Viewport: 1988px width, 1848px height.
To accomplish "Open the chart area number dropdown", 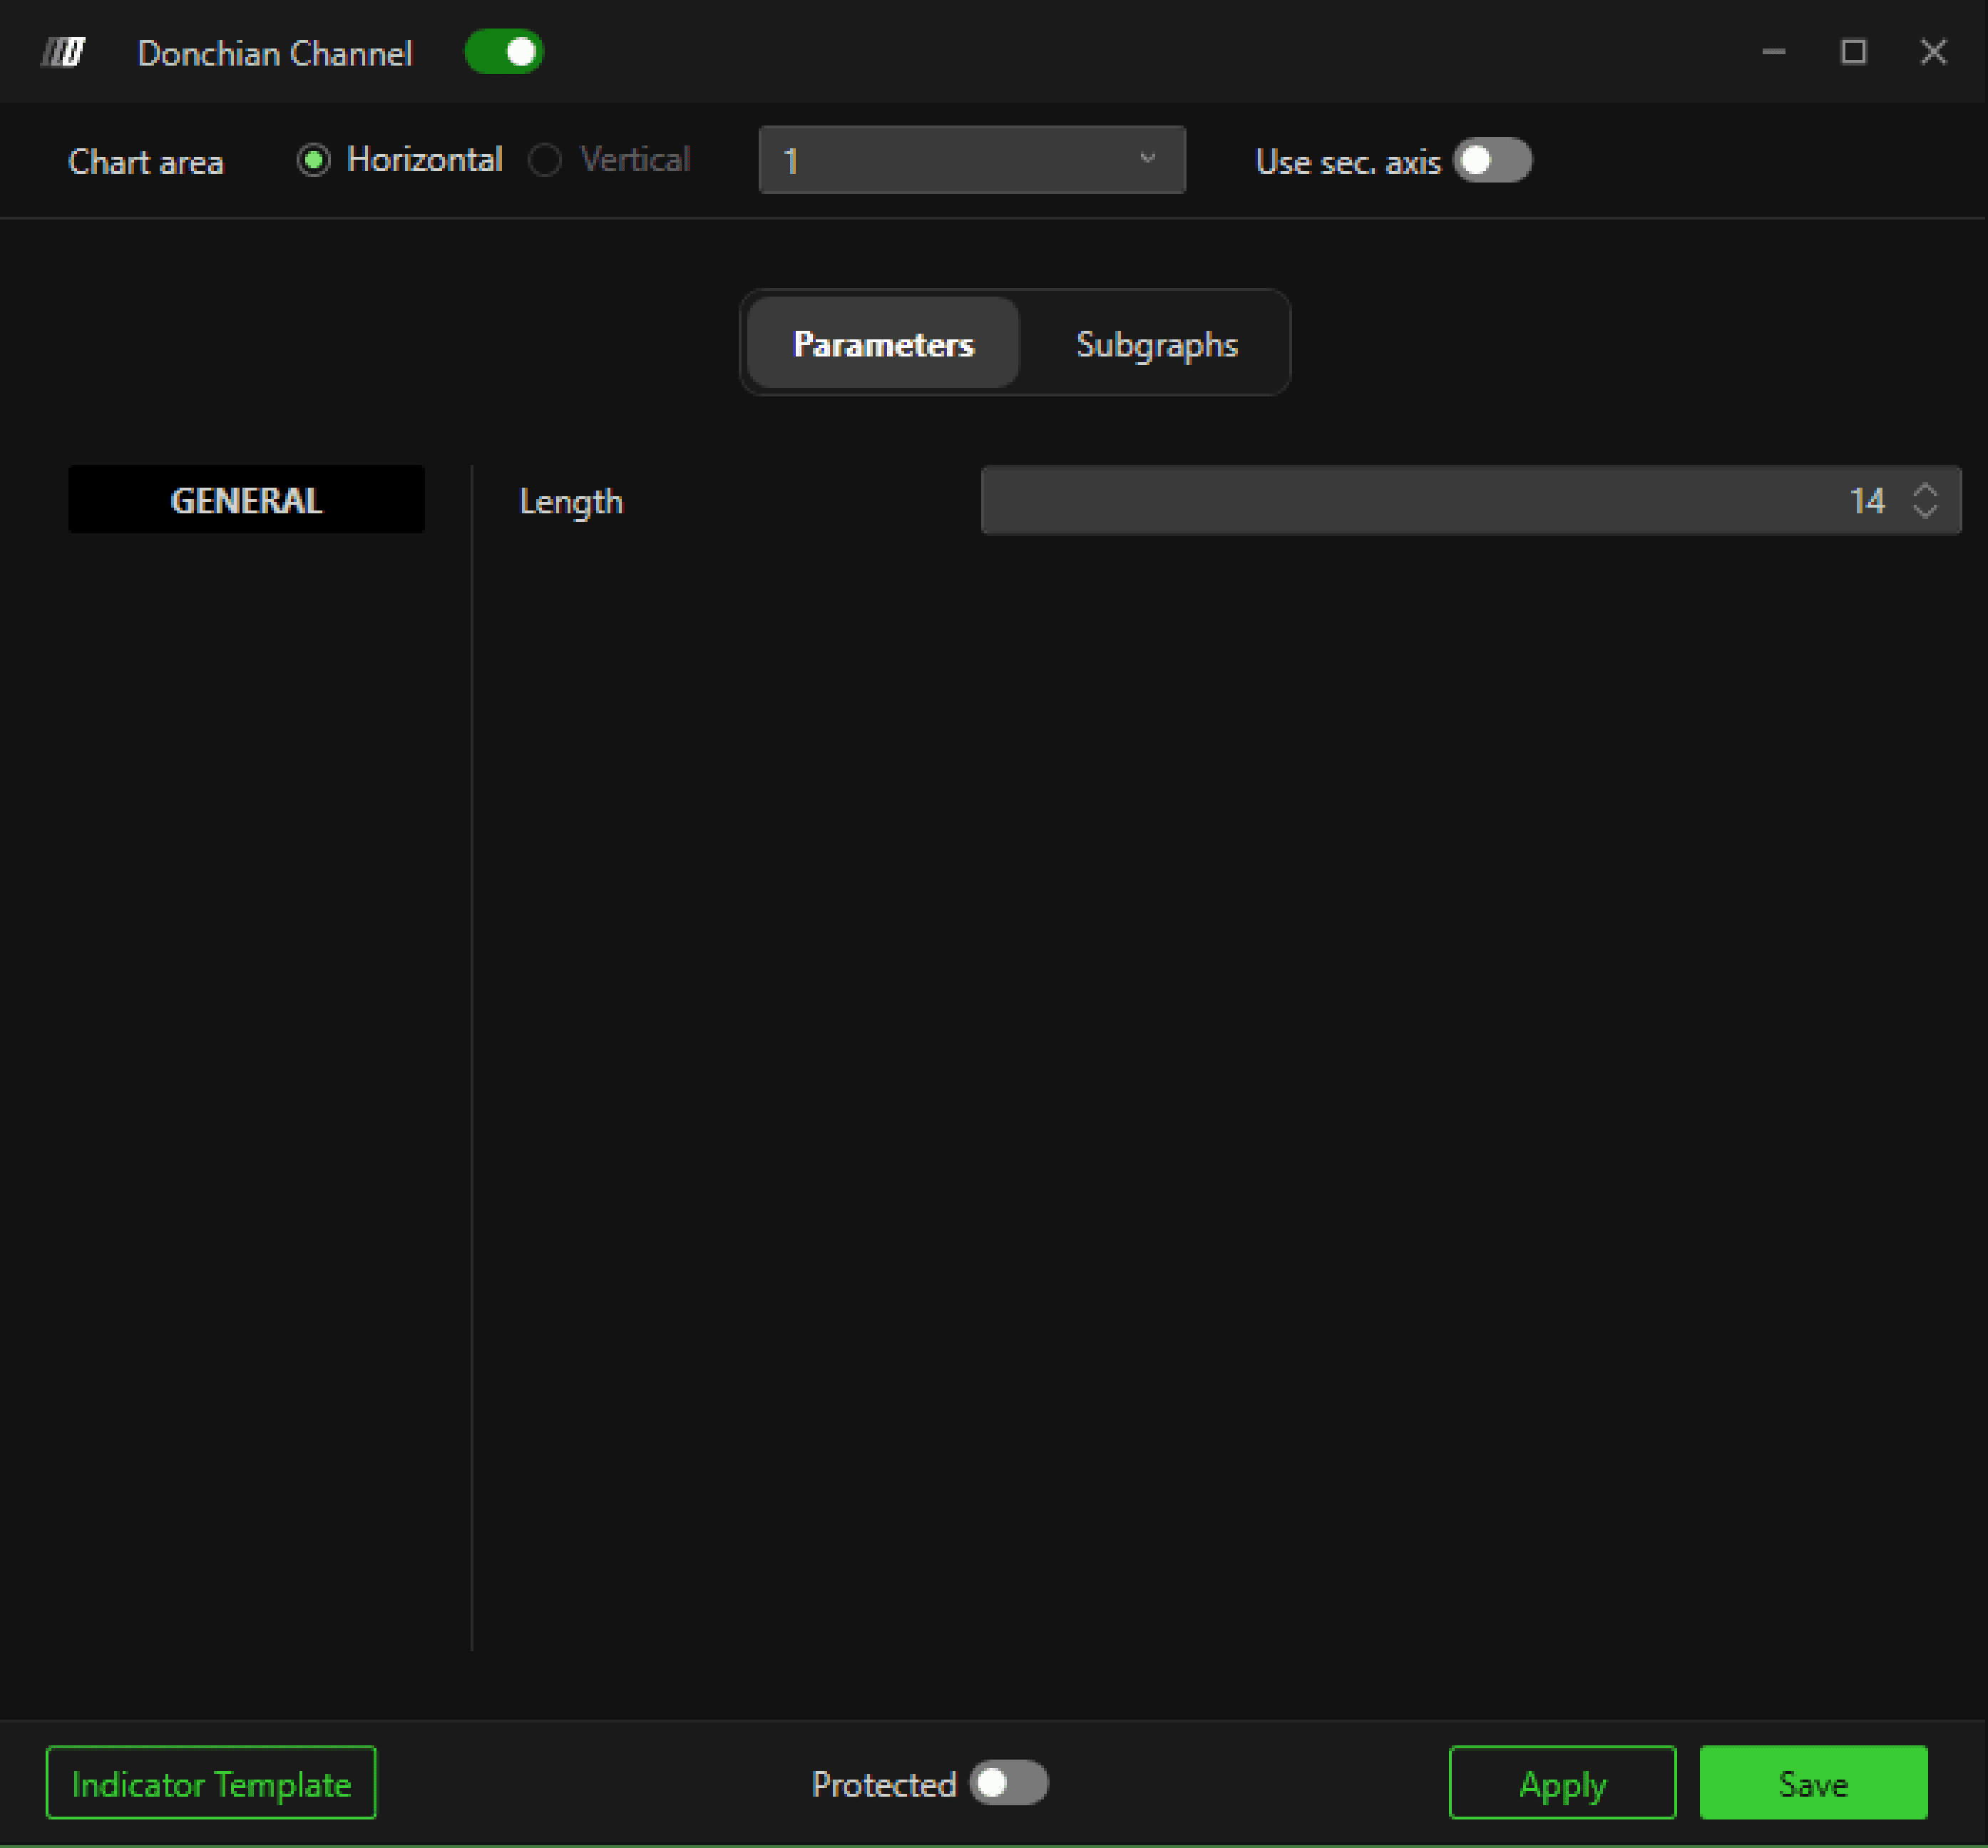I will tap(971, 160).
